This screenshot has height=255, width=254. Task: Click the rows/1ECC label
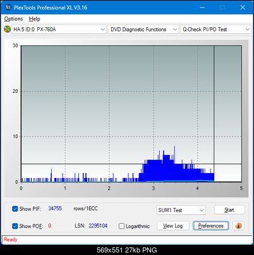[85, 208]
